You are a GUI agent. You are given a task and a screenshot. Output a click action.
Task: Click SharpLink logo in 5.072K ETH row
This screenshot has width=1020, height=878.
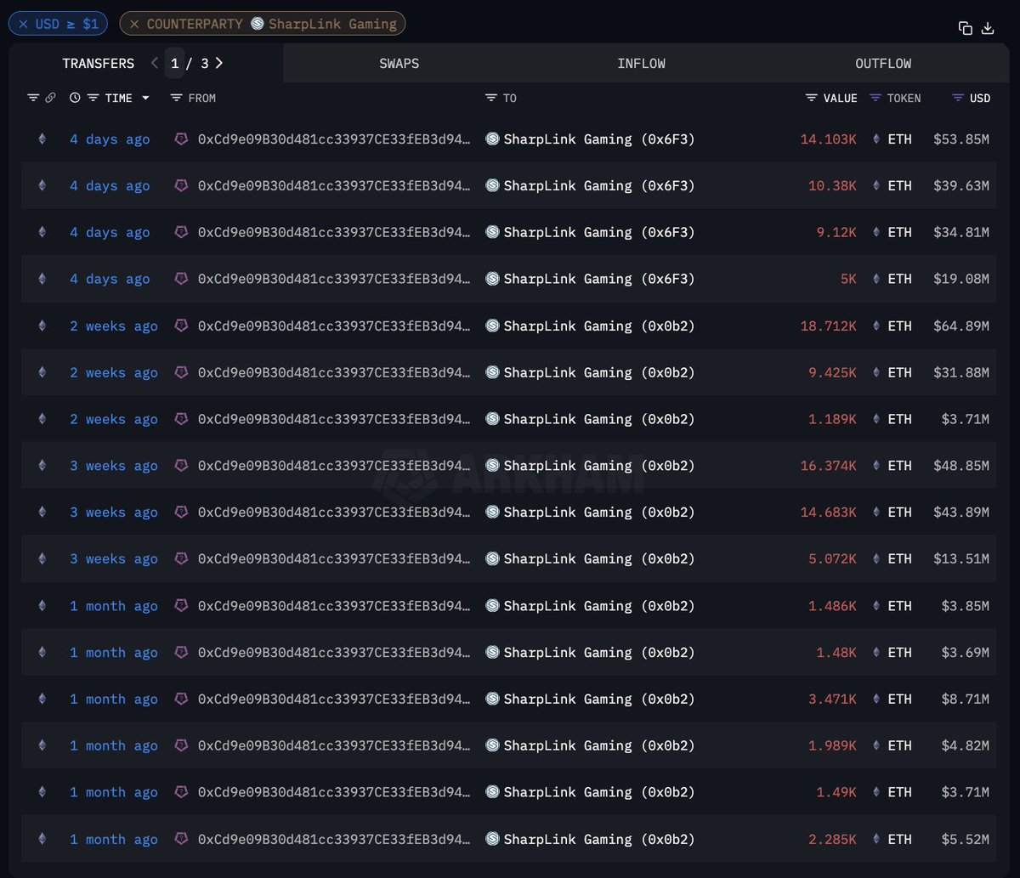pos(492,558)
